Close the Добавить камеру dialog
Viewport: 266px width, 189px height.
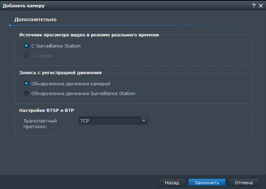pyautogui.click(x=260, y=5)
